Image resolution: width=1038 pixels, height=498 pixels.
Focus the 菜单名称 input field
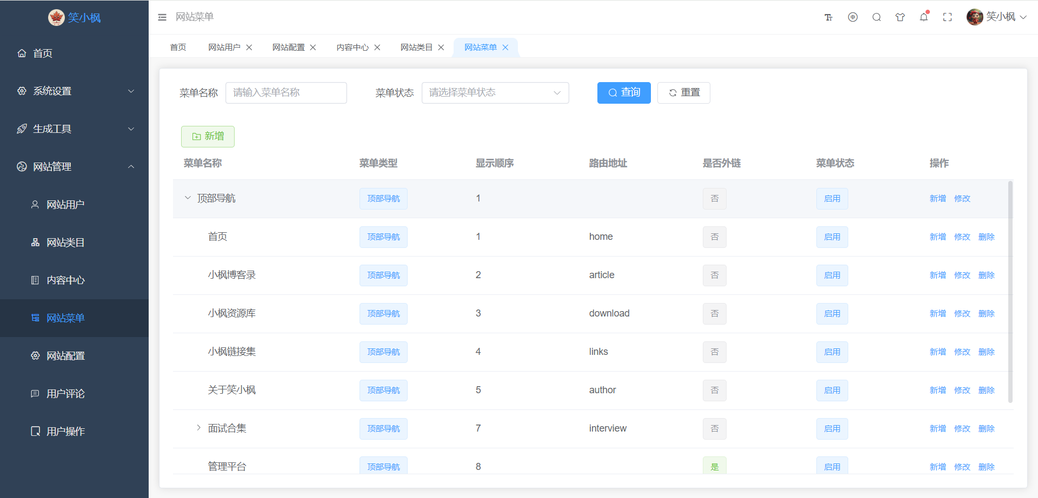(x=286, y=93)
